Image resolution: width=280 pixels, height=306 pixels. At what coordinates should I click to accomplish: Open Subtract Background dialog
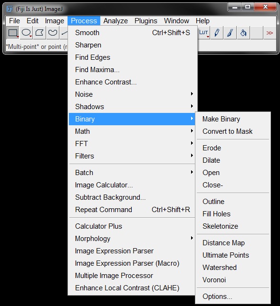click(132, 197)
